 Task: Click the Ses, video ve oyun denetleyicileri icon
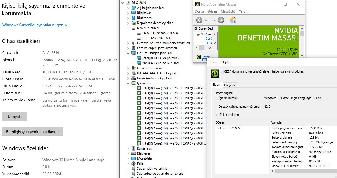pos(134,174)
